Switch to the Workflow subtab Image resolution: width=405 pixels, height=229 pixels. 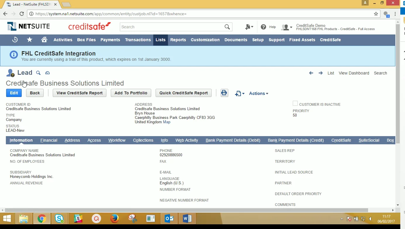(x=117, y=140)
